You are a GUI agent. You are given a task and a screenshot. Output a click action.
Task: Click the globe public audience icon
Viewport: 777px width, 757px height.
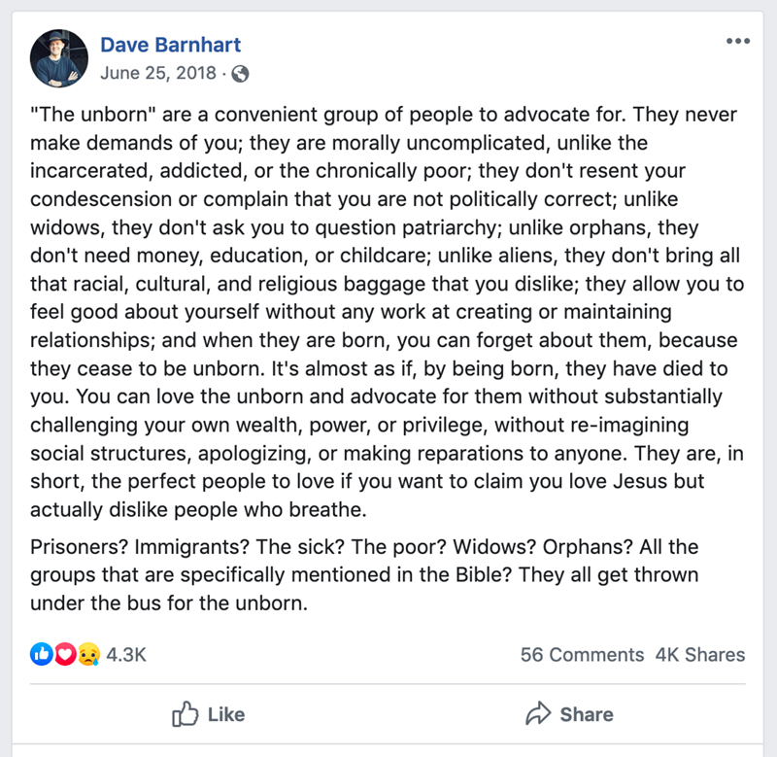point(240,74)
